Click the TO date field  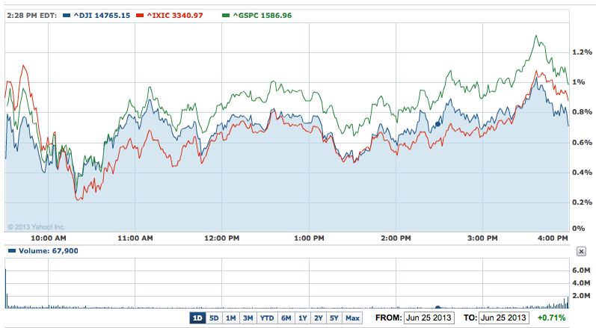point(504,318)
